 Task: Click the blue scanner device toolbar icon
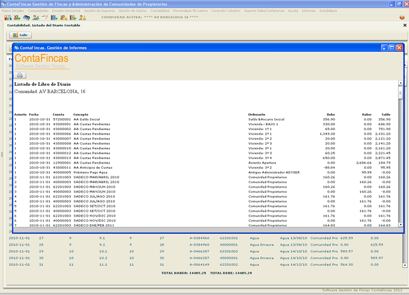tap(27, 18)
